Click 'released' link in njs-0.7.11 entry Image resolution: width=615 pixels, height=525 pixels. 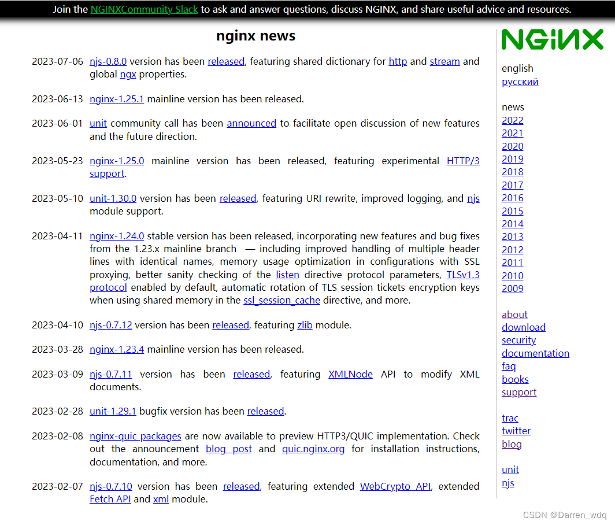point(251,375)
